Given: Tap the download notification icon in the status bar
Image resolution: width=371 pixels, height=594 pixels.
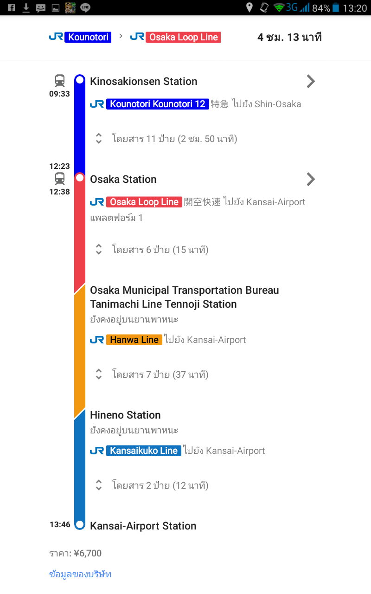Looking at the screenshot, I should (x=26, y=8).
